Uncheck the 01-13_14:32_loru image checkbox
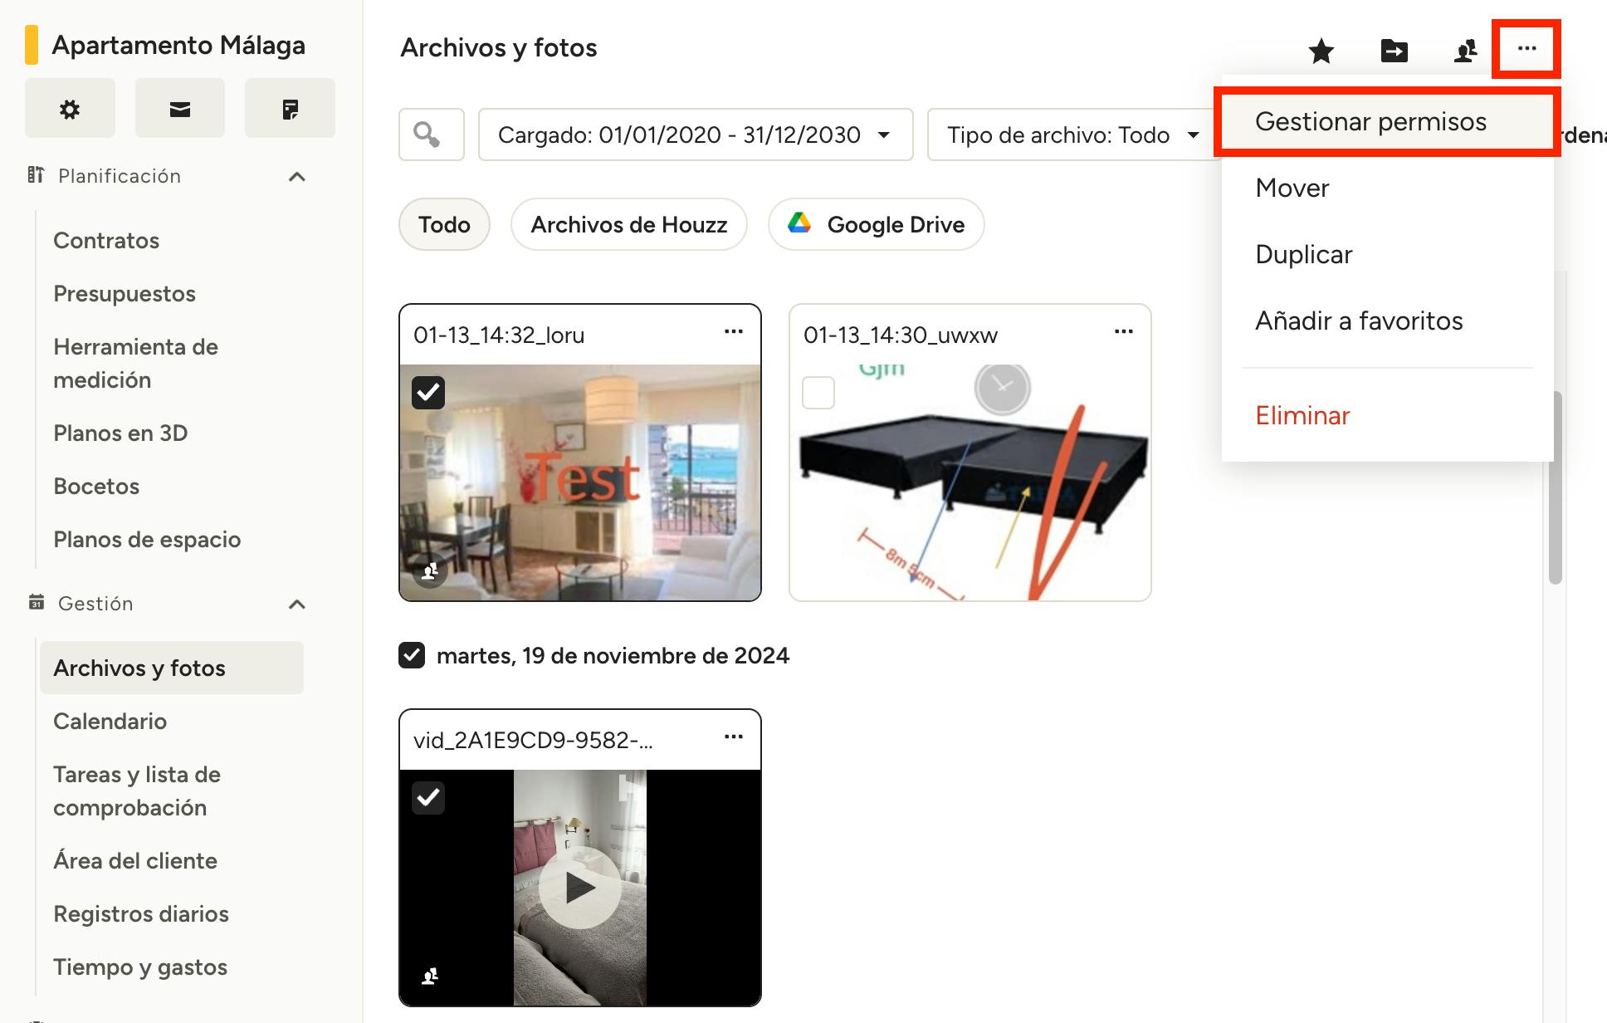The height and width of the screenshot is (1023, 1607). pos(428,392)
